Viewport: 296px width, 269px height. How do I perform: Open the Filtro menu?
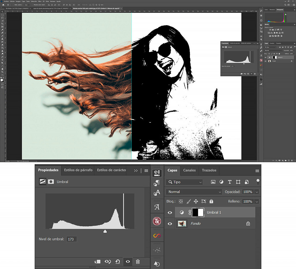[40, 1]
